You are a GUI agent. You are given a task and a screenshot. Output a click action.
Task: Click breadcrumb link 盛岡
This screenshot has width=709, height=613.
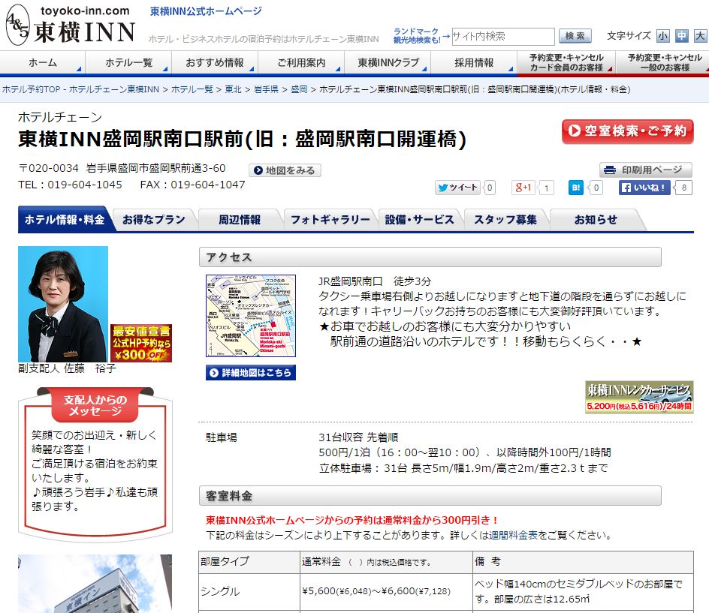click(299, 89)
